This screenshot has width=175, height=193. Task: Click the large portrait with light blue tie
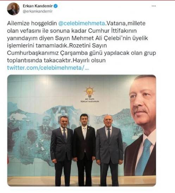coord(140,125)
